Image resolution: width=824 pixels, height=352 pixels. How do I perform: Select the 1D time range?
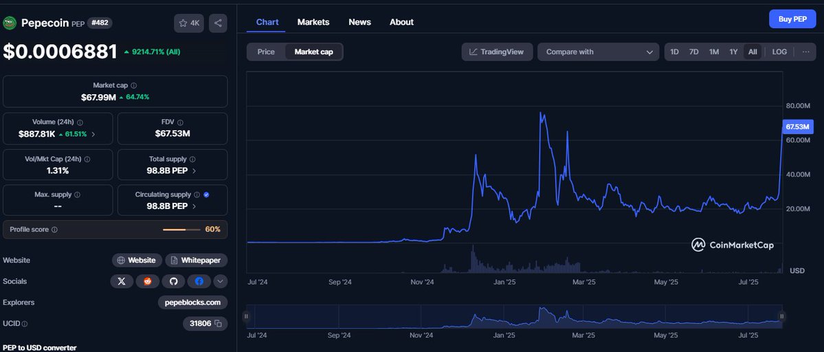coord(674,52)
